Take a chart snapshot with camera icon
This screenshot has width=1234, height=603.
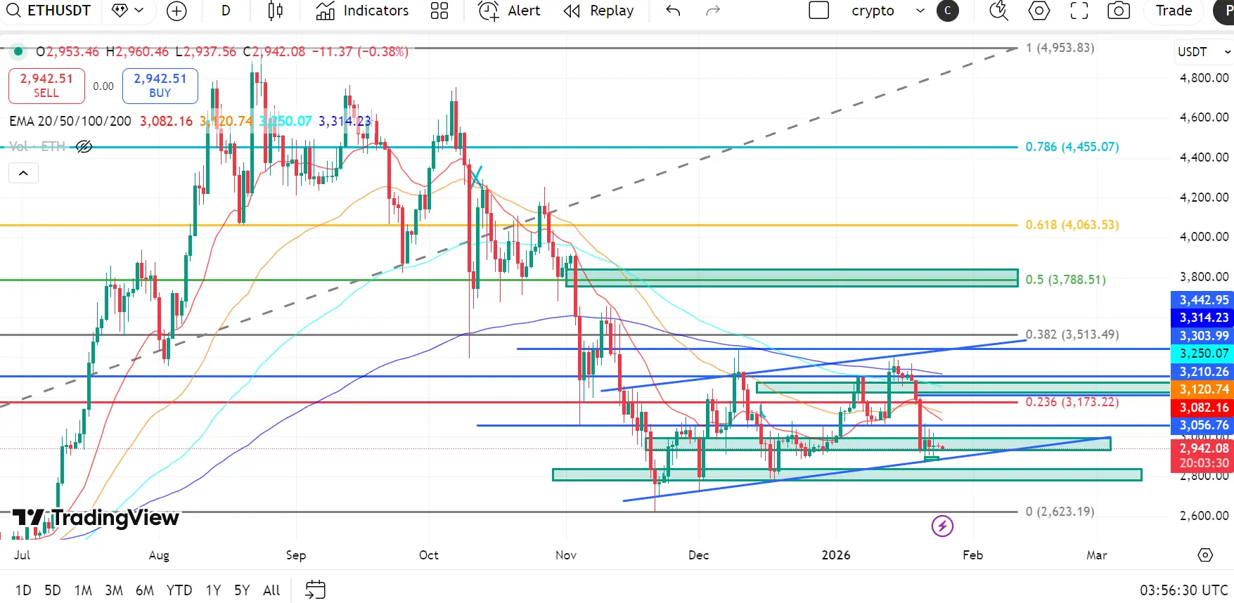[x=1119, y=11]
